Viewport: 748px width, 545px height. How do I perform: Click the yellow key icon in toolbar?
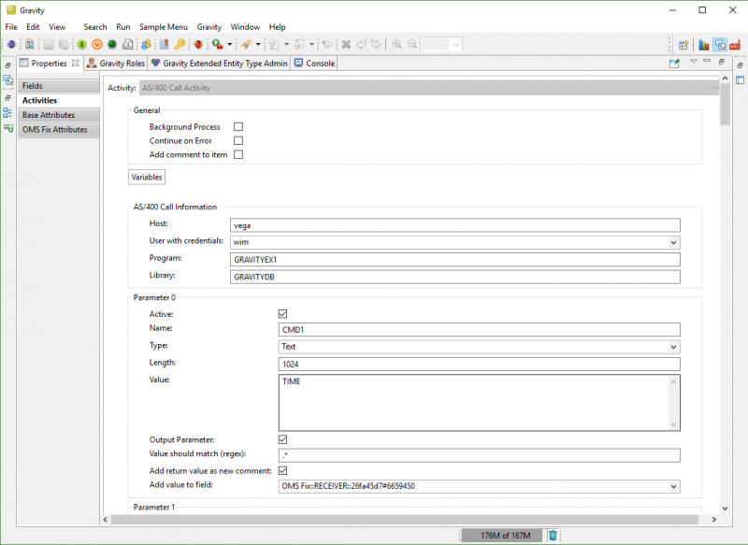180,44
